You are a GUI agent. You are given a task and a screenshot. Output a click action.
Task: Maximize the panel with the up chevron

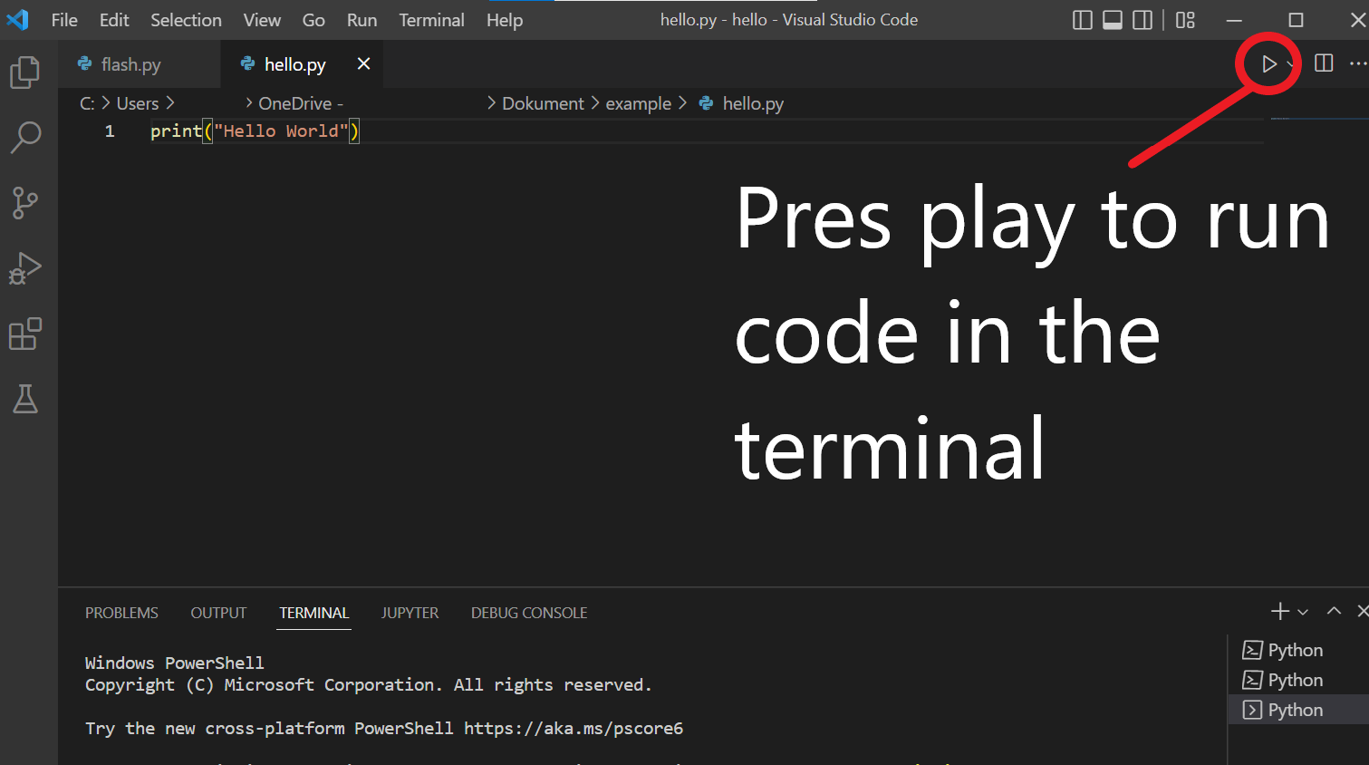point(1334,611)
